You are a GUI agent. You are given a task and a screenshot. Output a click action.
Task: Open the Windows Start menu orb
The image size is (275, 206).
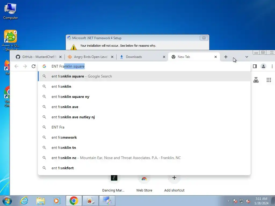(7, 201)
